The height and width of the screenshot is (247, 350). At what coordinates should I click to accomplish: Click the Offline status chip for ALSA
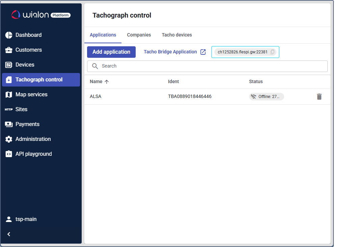[267, 97]
